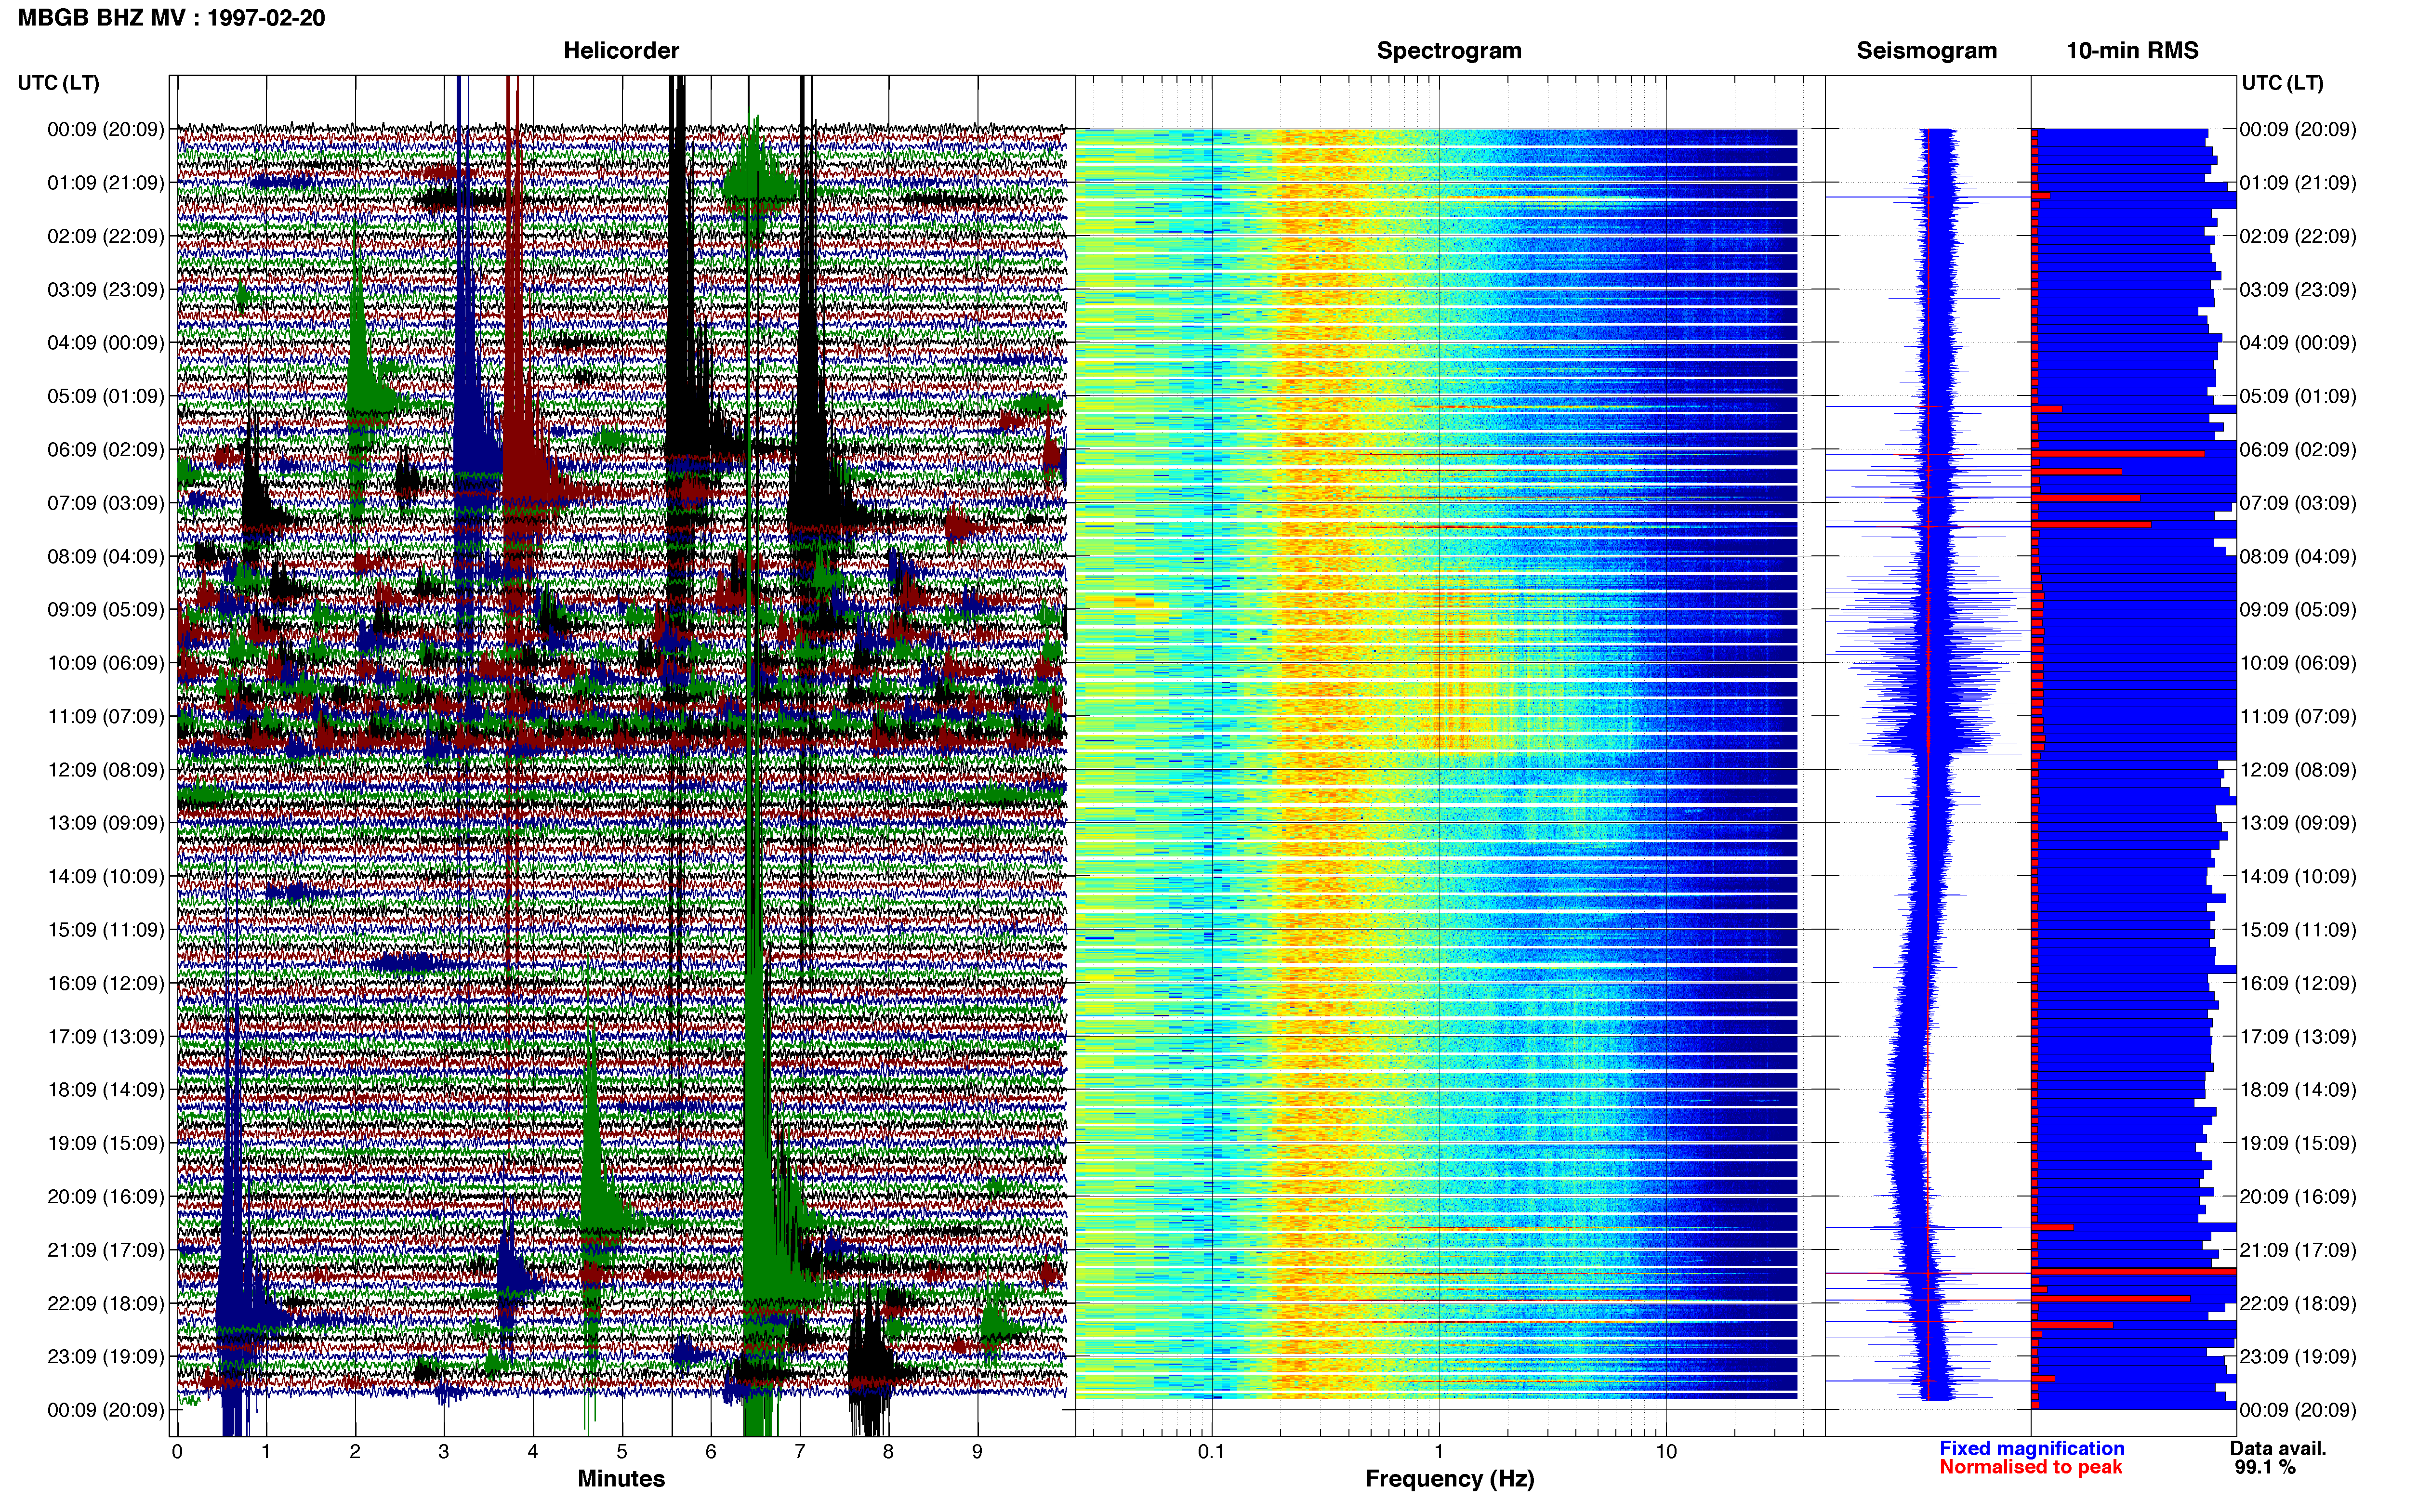Click the '4' minutes tick label
Viewport: 2418px width, 1512px height.
[533, 1451]
